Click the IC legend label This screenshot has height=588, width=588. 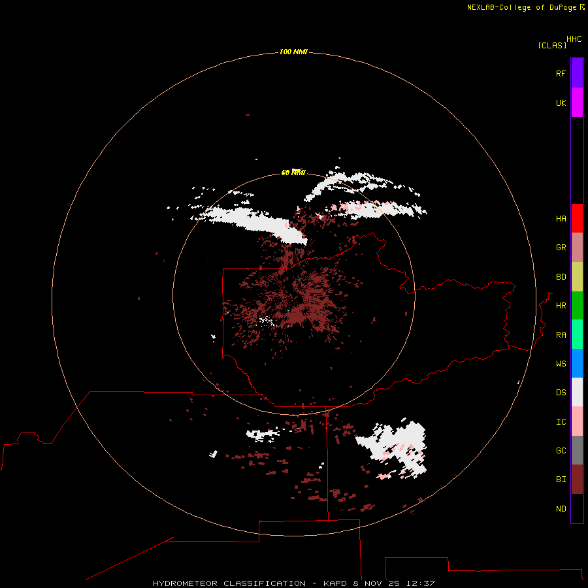[x=561, y=422]
